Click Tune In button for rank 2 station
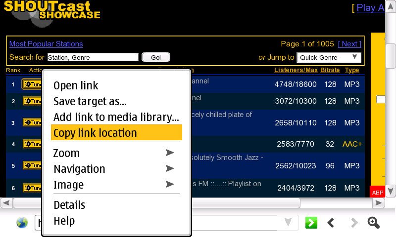The height and width of the screenshot is (237, 396). coord(32,101)
